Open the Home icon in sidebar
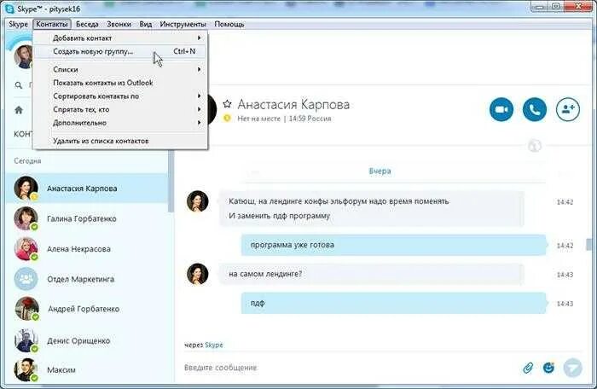 [x=18, y=110]
